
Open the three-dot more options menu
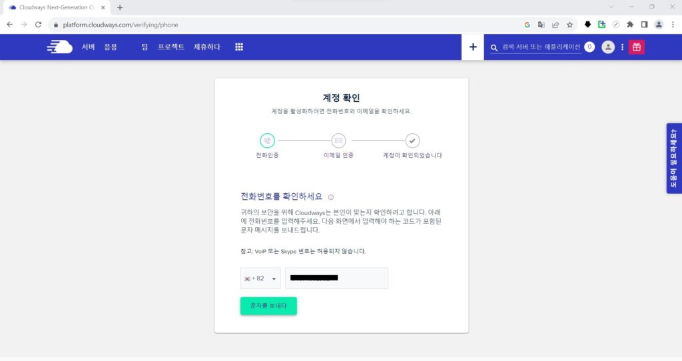coord(623,47)
